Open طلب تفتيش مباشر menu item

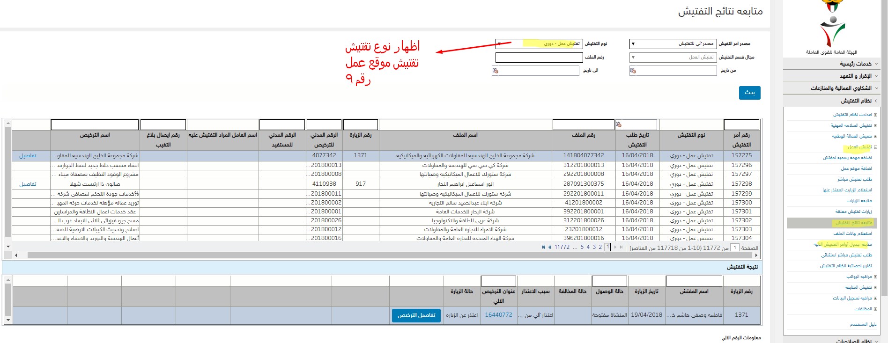[855, 179]
